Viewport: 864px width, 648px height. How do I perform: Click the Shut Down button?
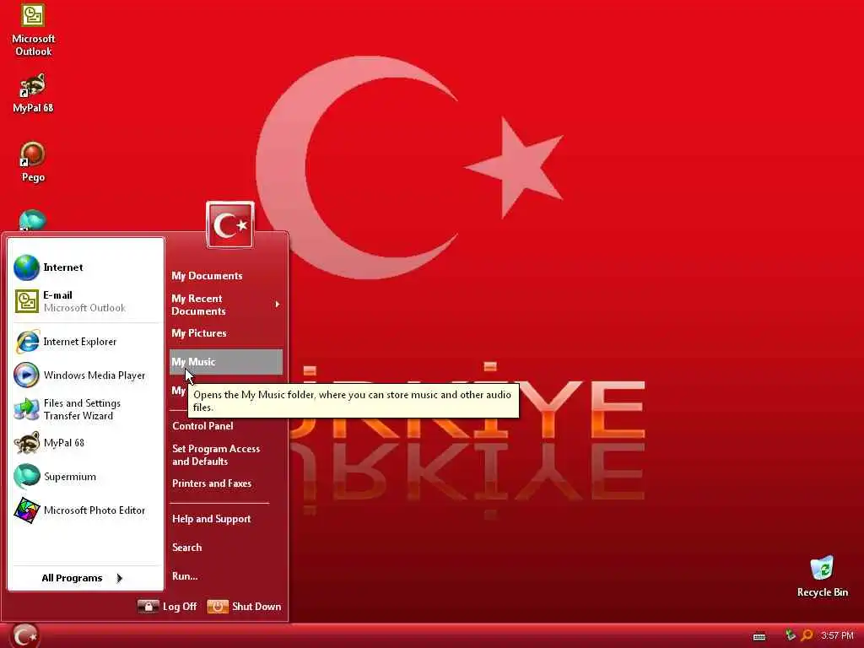pos(244,607)
